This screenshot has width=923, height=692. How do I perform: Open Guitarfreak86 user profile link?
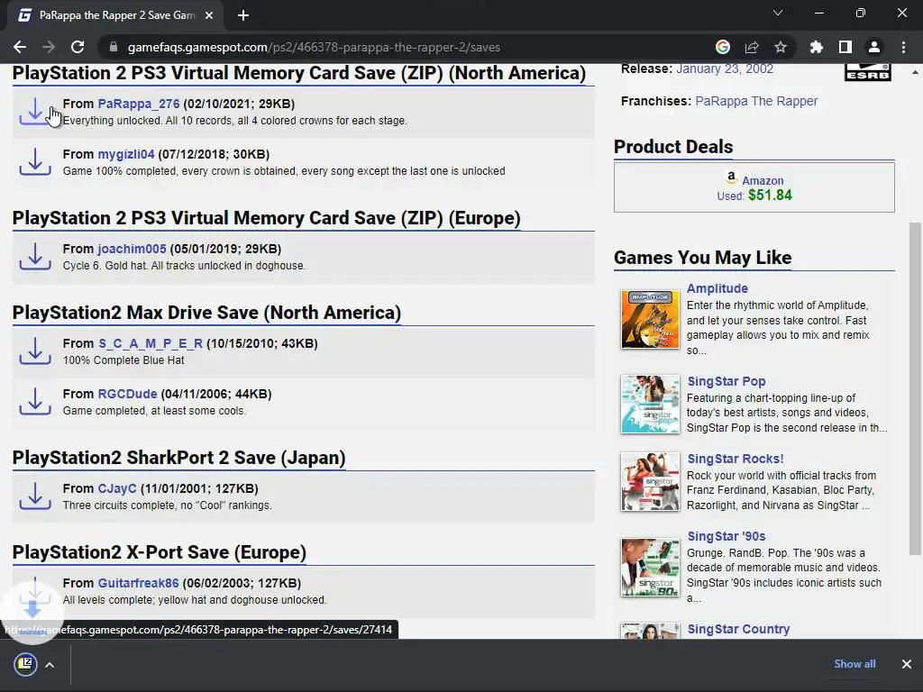[x=138, y=583]
